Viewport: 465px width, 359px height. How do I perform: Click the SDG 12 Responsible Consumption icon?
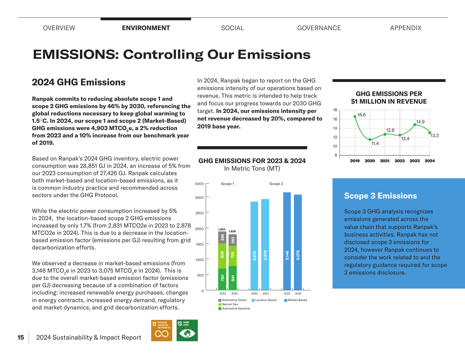pos(162,330)
